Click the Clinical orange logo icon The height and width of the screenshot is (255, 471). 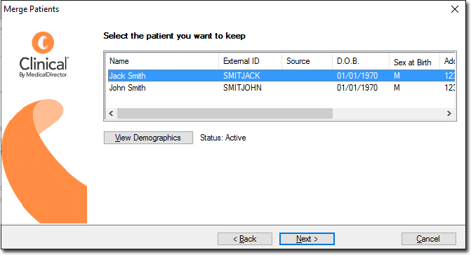point(43,43)
